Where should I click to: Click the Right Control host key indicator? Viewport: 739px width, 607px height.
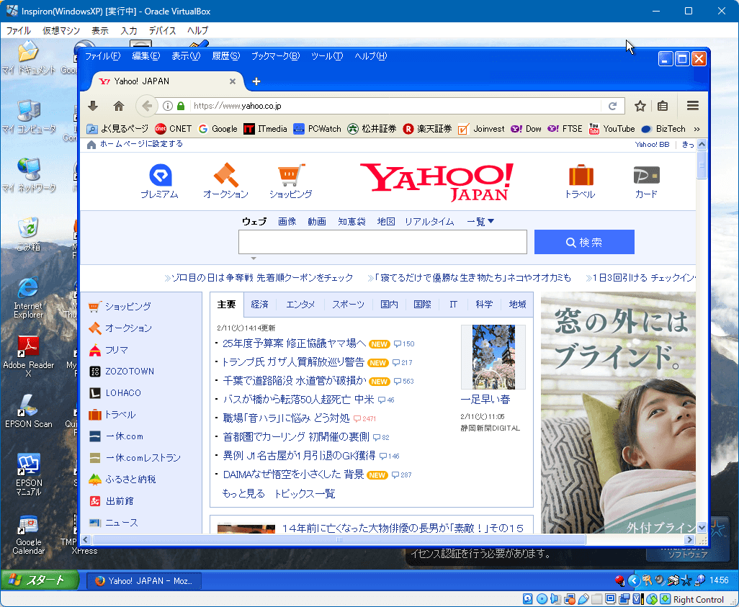(x=699, y=600)
